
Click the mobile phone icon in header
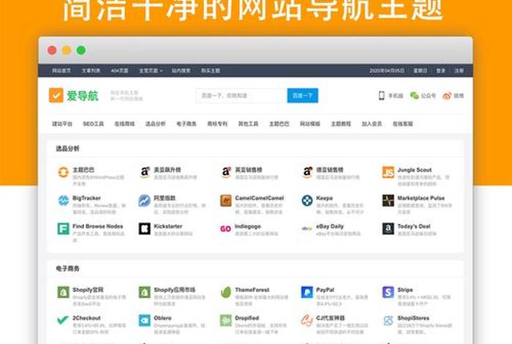(x=381, y=95)
